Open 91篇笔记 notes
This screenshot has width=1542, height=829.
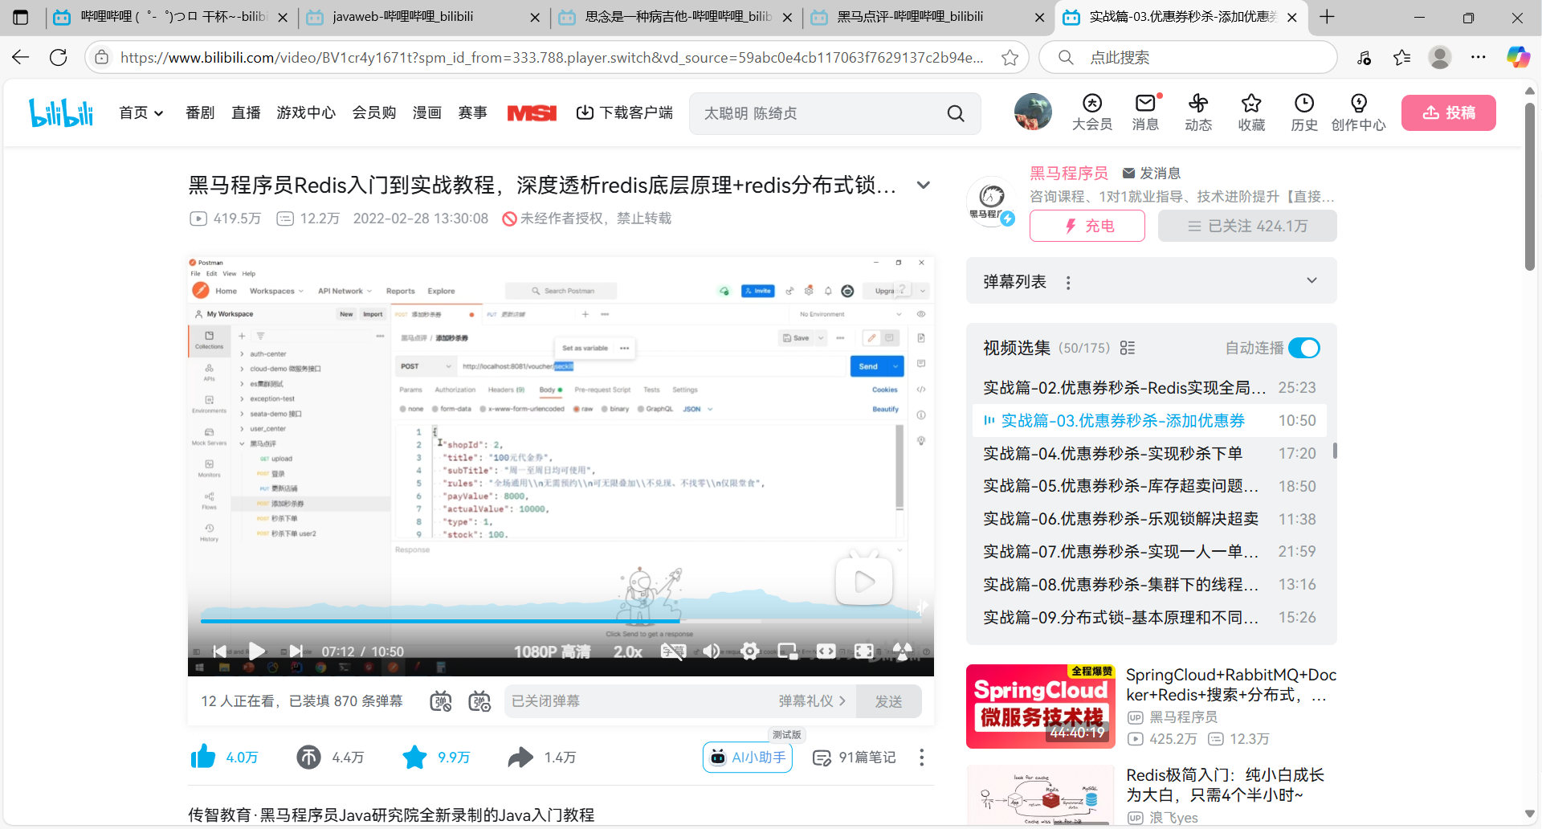[855, 758]
